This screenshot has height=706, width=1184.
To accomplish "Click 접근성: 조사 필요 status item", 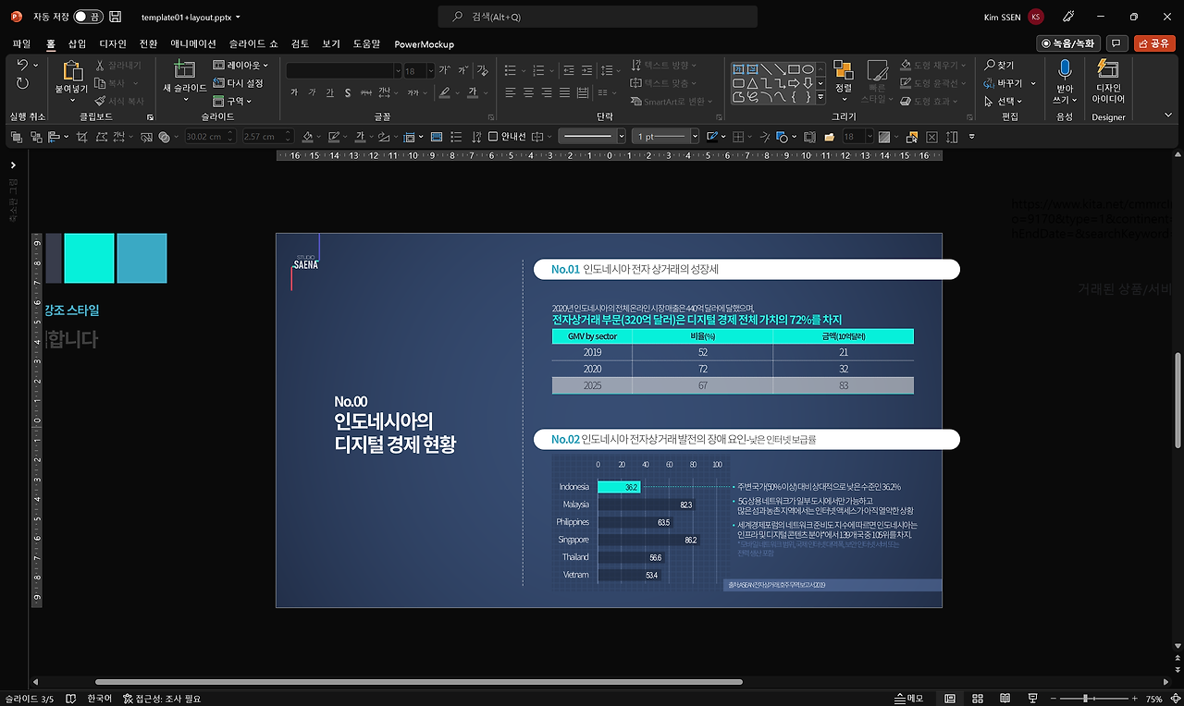I will tap(162, 699).
